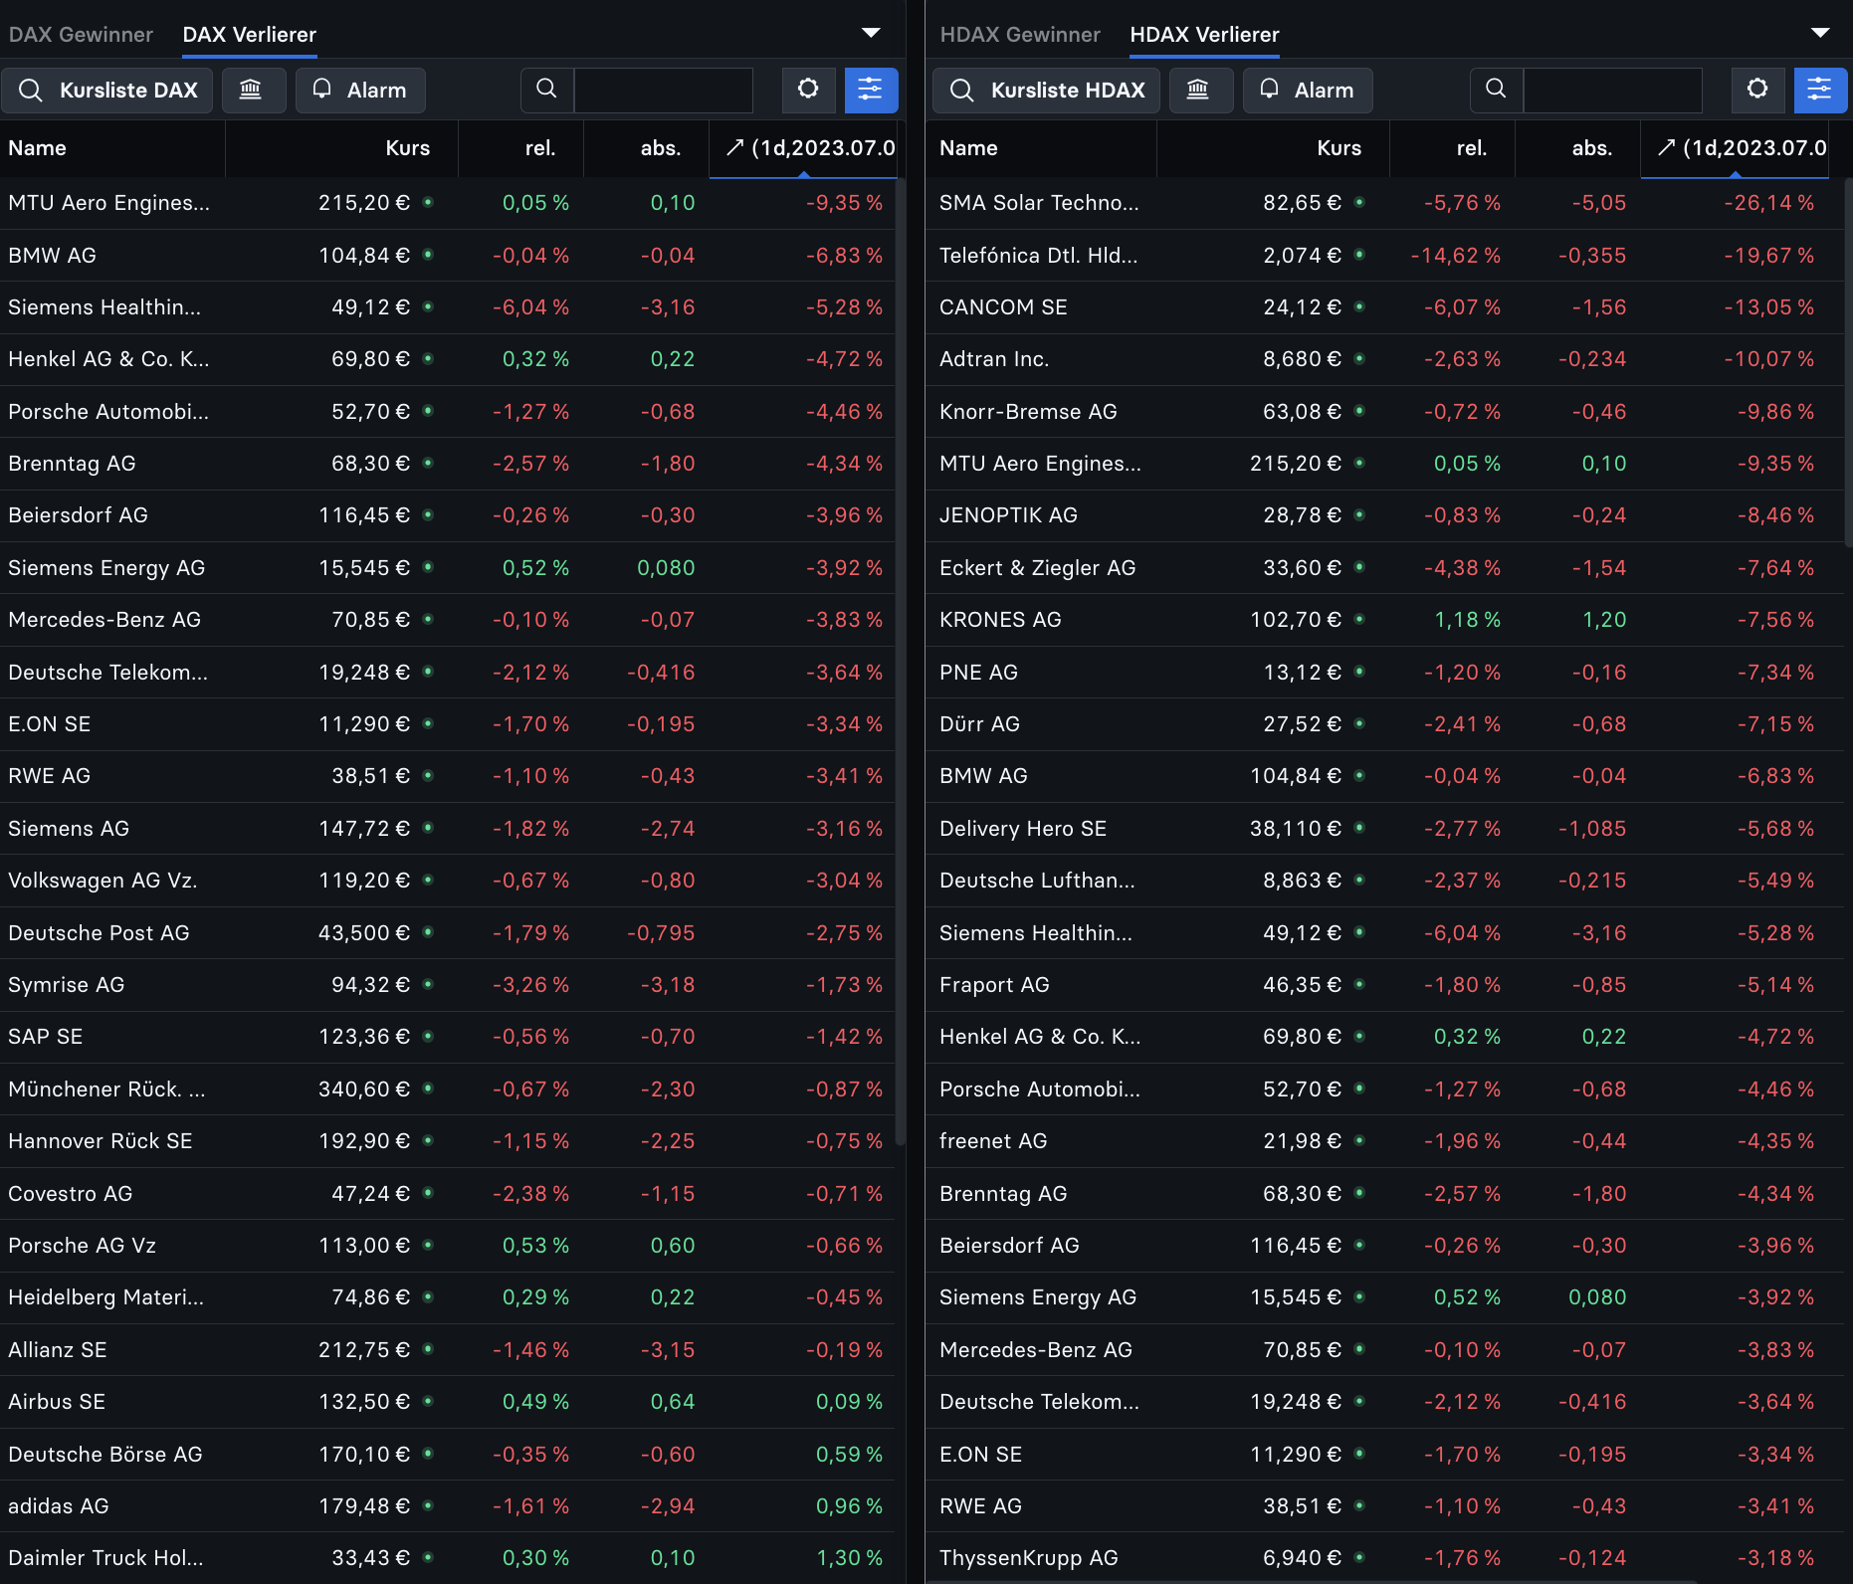Select ThyssenKrupp AG row
1853x1584 pixels.
click(1384, 1558)
